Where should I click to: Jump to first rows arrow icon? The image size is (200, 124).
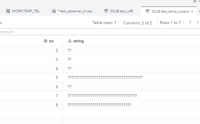coord(190,23)
